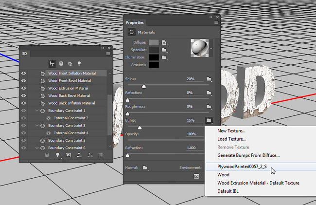Image resolution: width=316 pixels, height=205 pixels.
Task: Delete selected item in 3D panel
Action: tap(100, 155)
